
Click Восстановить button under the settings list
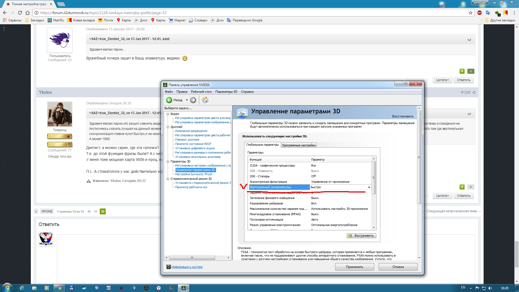[x=361, y=236]
